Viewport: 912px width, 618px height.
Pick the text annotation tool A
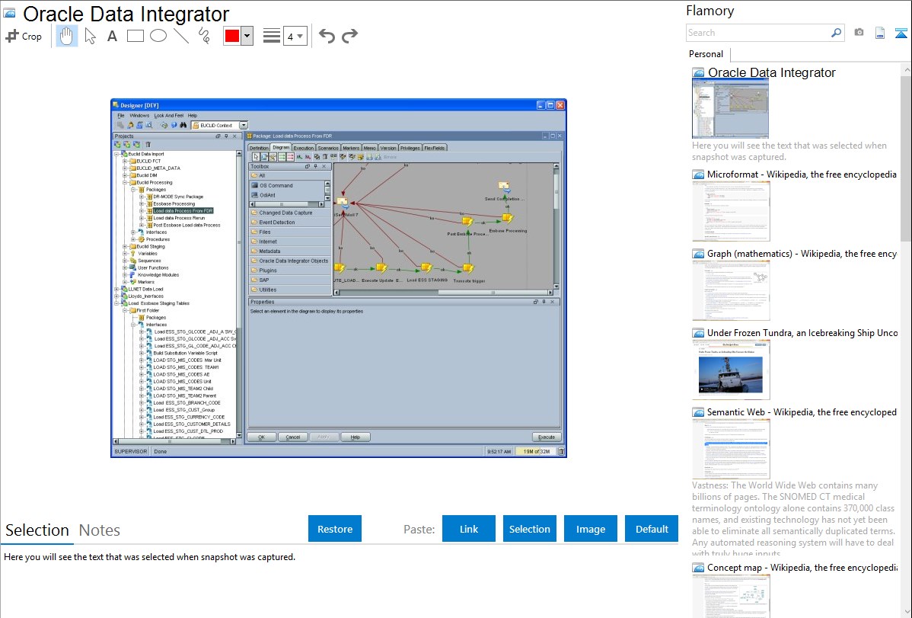tap(112, 36)
